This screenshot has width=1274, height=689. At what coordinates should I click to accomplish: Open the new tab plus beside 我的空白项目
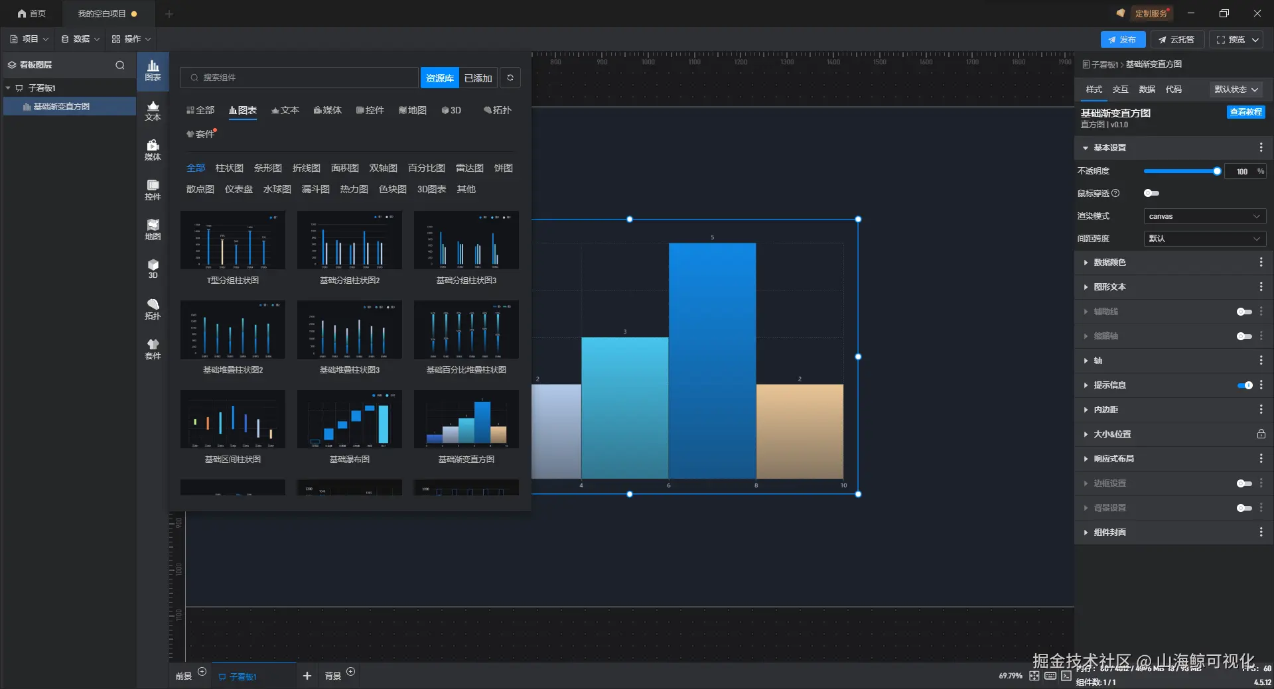click(169, 13)
